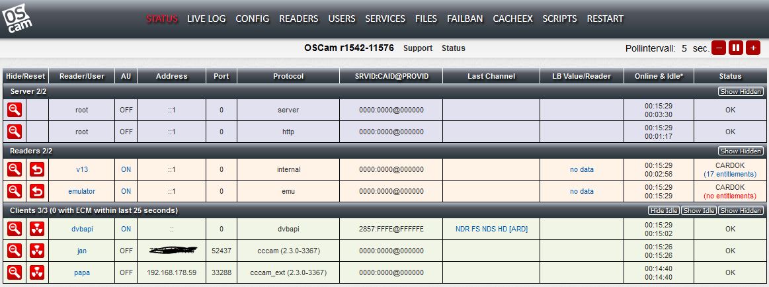769x287 pixels.
Task: Kill the dvbapi client with the radiation icon
Action: 37,229
